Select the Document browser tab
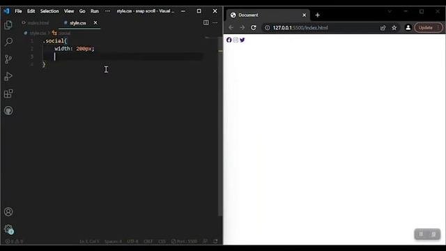The height and width of the screenshot is (251, 446). (x=268, y=15)
